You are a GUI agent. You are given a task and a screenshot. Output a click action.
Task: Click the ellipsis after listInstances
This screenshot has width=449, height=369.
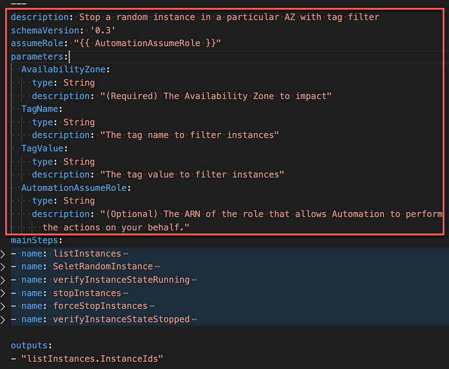pos(125,254)
